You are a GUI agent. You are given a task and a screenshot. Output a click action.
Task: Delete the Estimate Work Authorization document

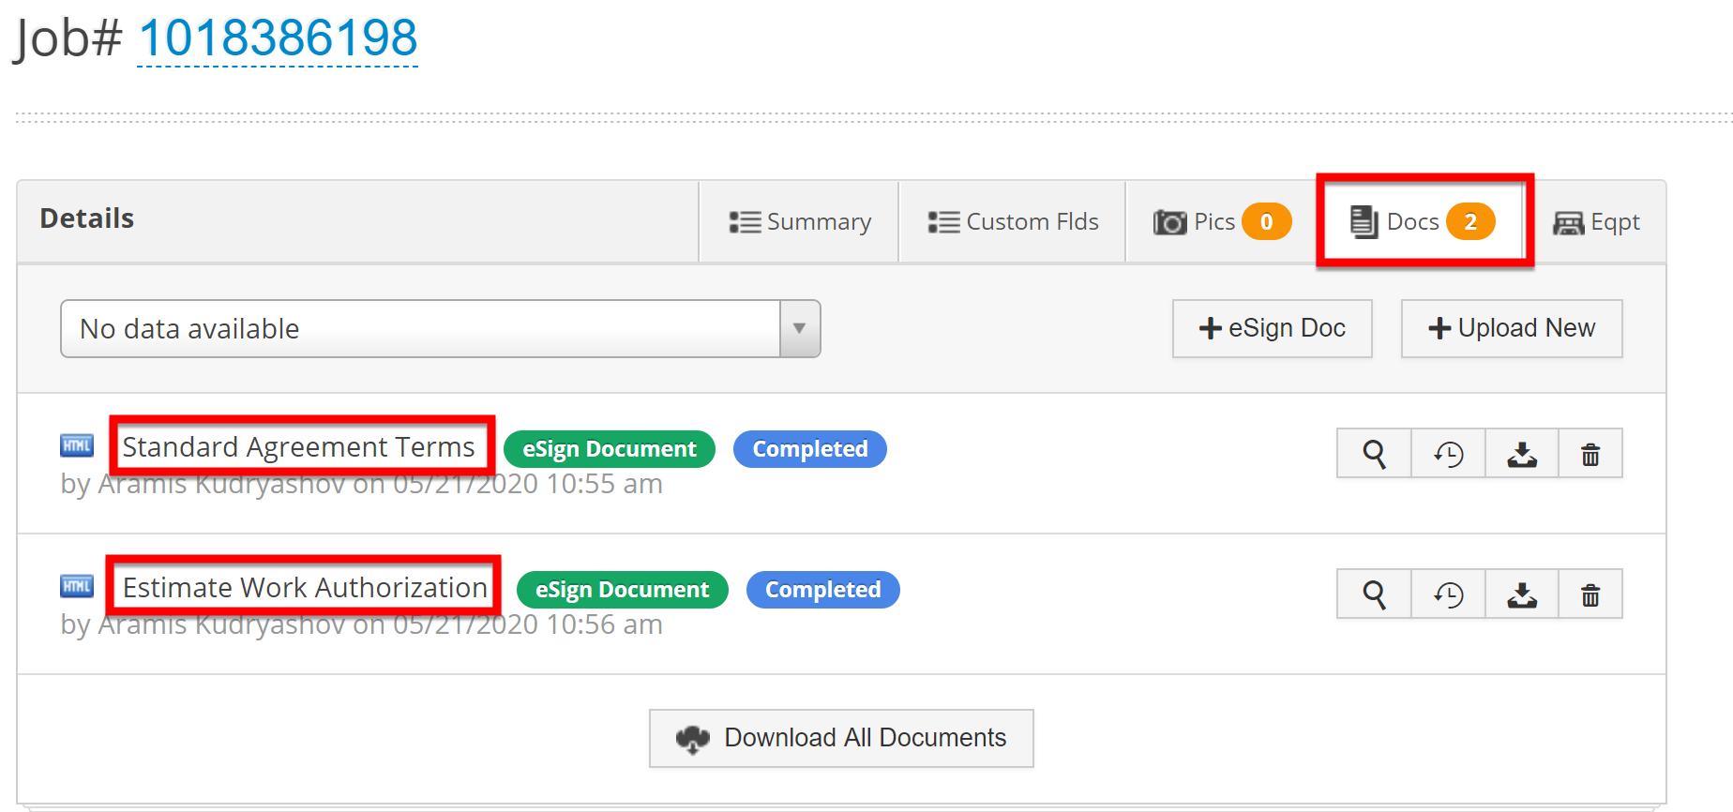[1590, 594]
